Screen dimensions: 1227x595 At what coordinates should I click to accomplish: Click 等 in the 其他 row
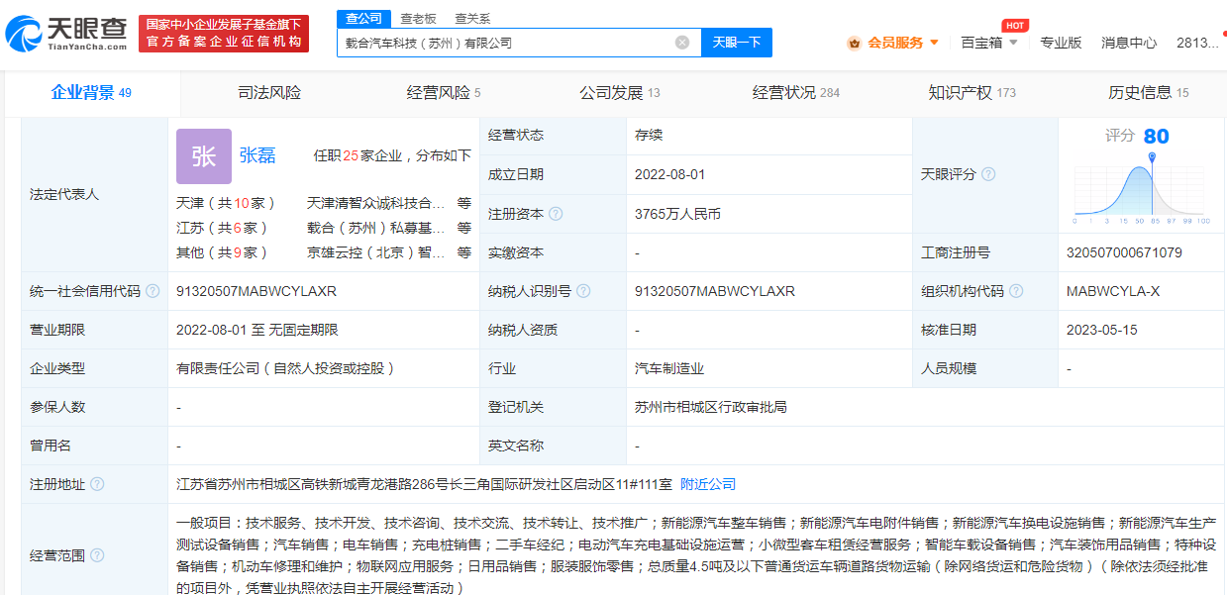(464, 252)
